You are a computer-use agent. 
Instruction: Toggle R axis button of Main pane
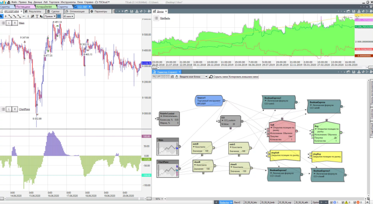(15, 23)
